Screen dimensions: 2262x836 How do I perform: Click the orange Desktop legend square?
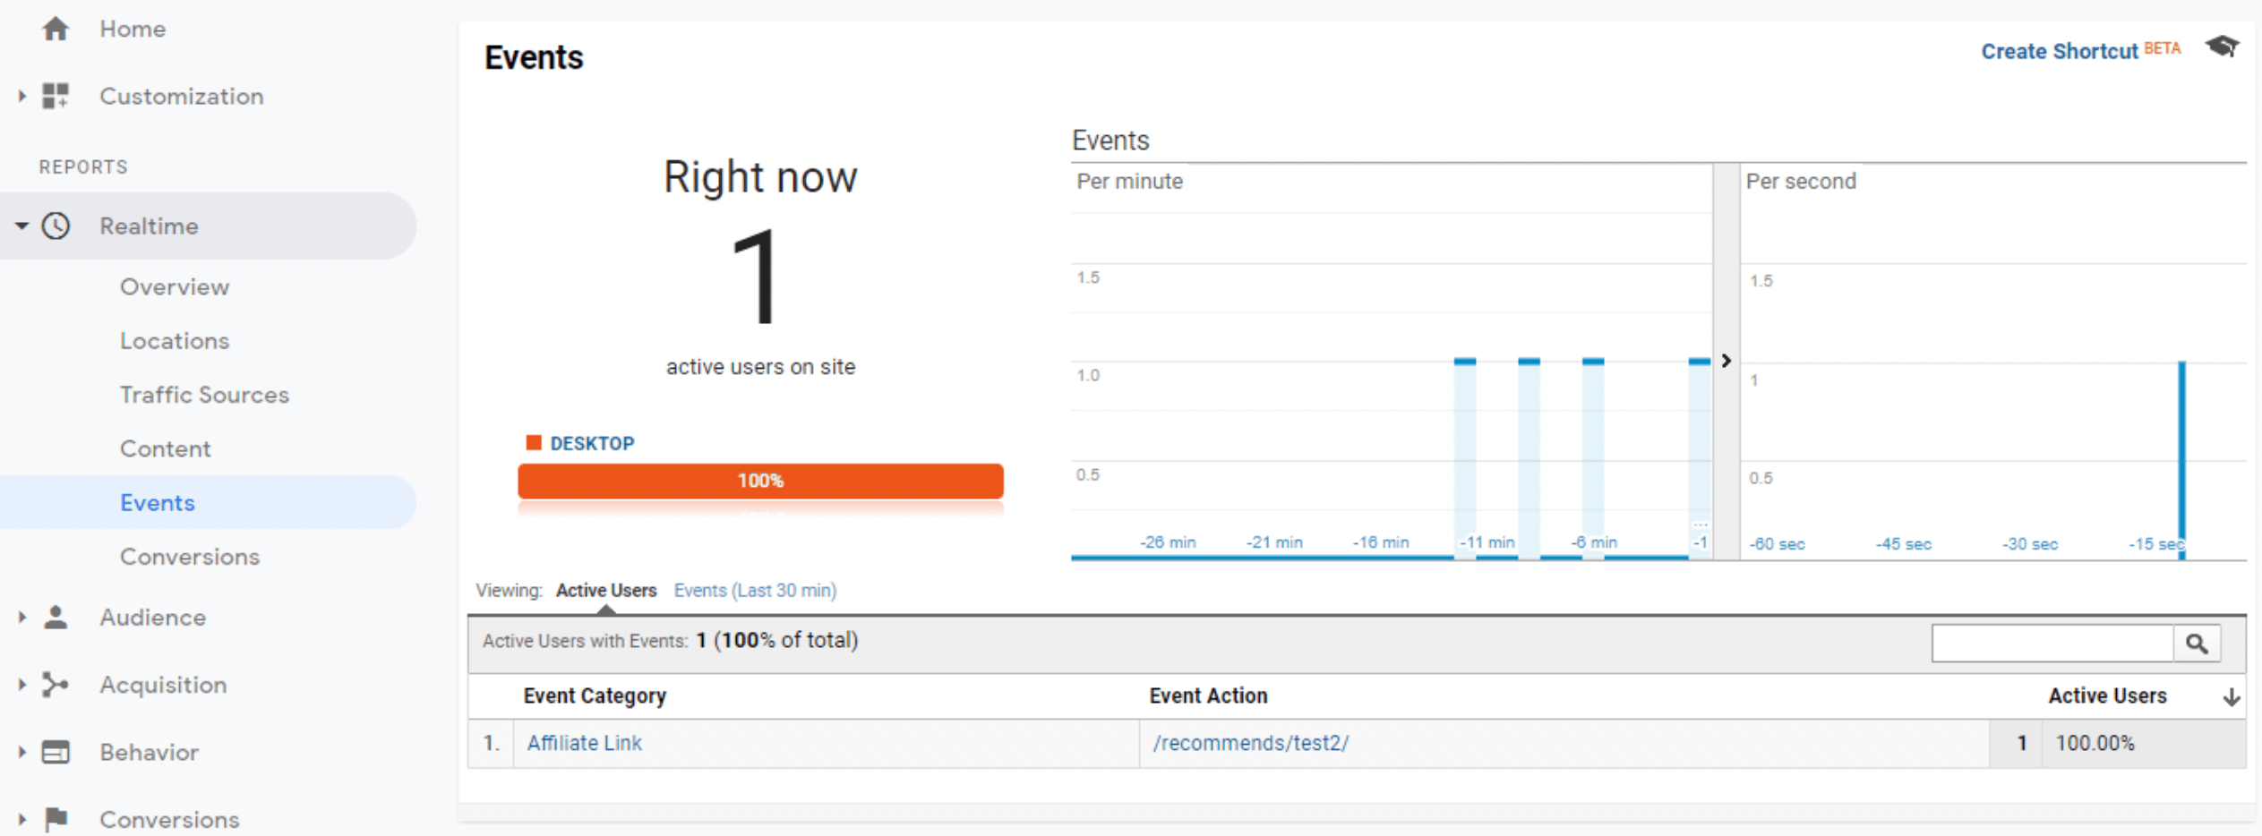534,442
